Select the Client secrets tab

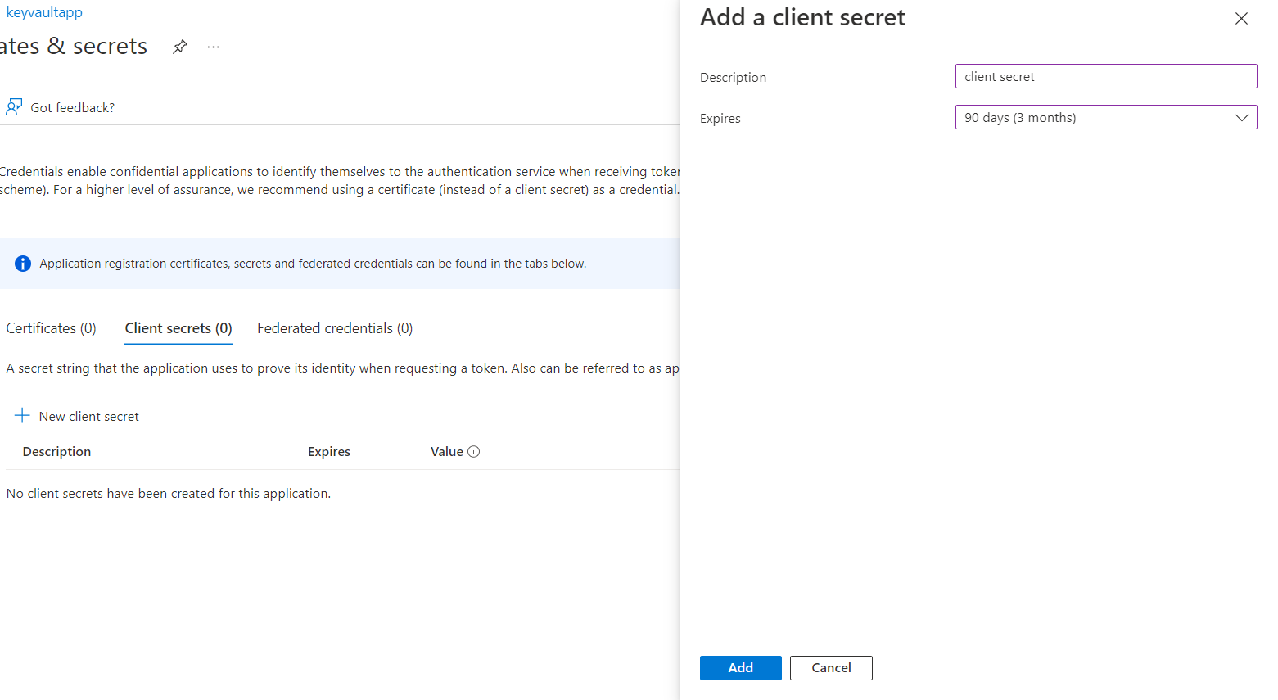tap(178, 328)
